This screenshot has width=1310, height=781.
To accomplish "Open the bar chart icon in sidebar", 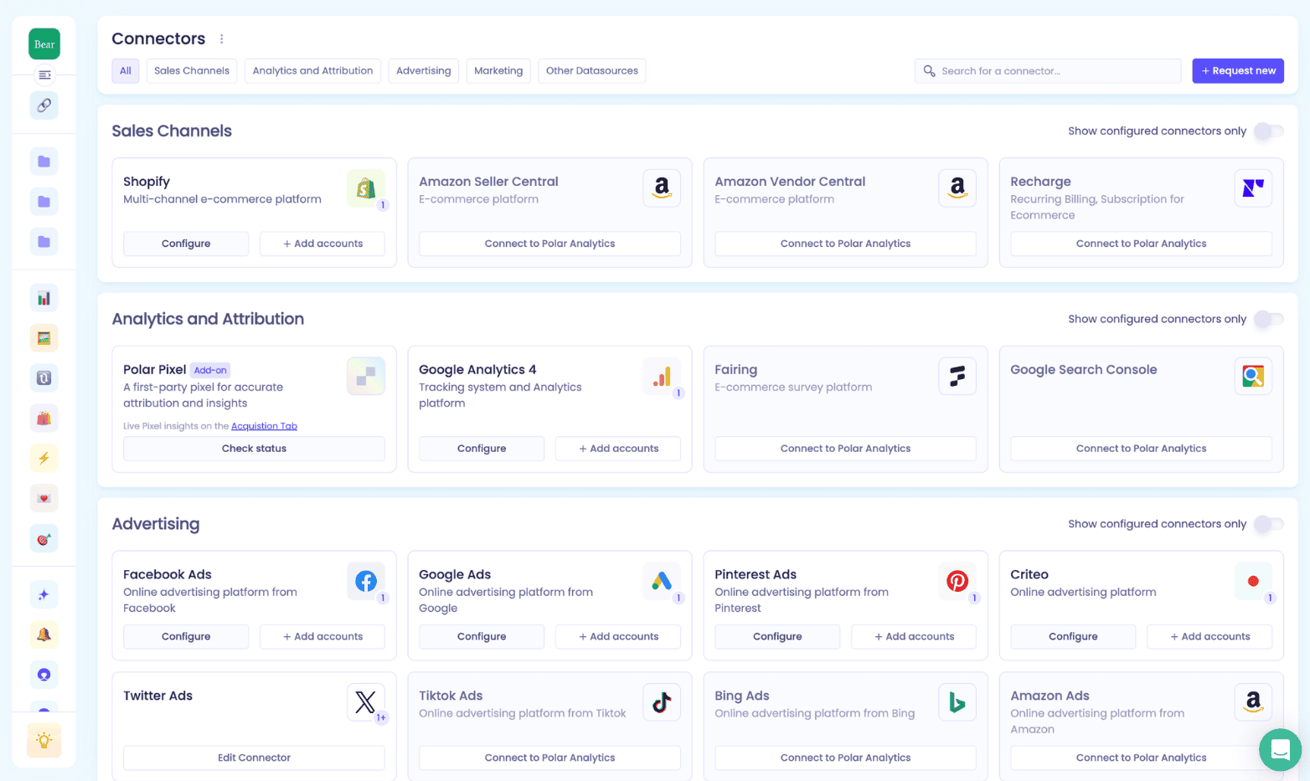I will coord(44,298).
